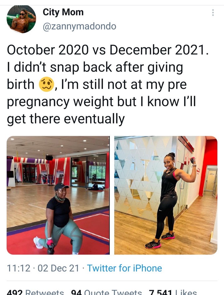Open the December 2021 flexing photo
224x295 pixels.
166,195
